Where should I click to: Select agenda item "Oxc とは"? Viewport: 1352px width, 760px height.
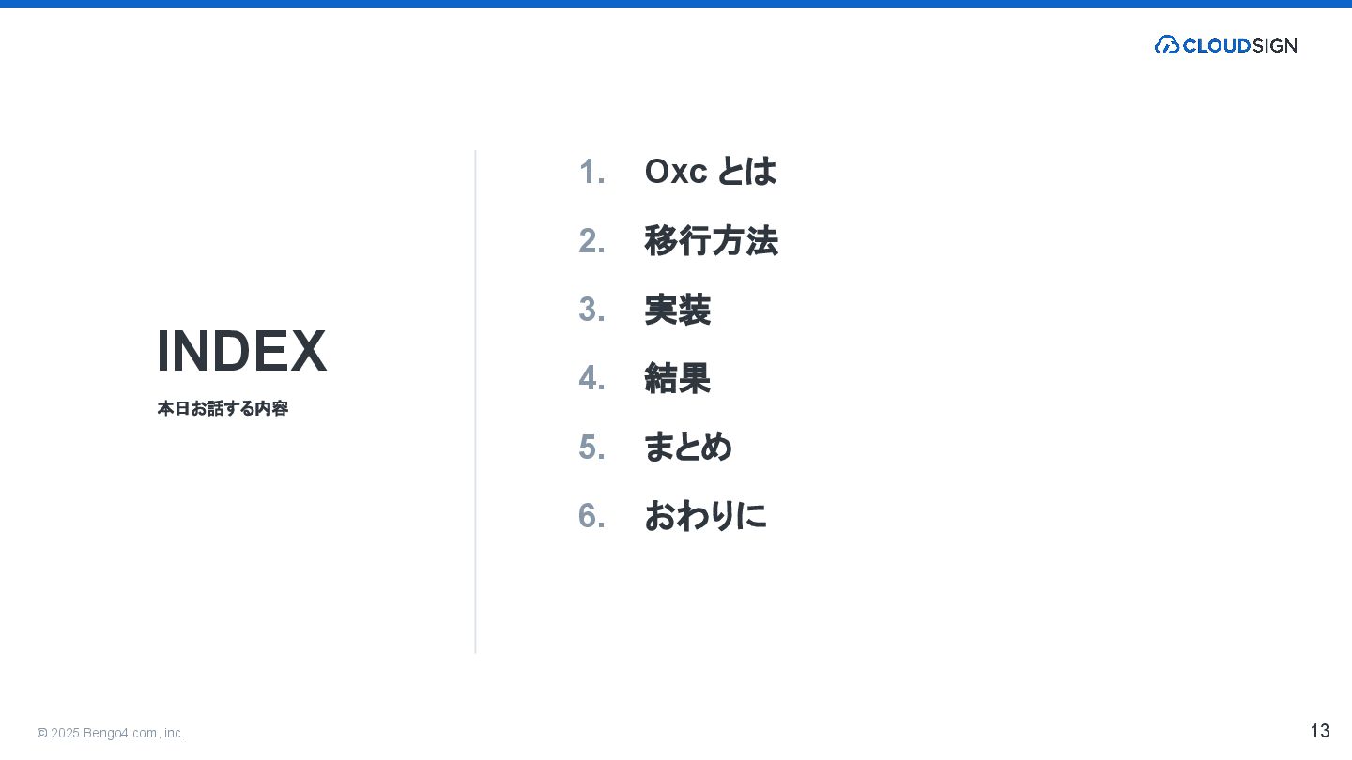pyautogui.click(x=710, y=172)
